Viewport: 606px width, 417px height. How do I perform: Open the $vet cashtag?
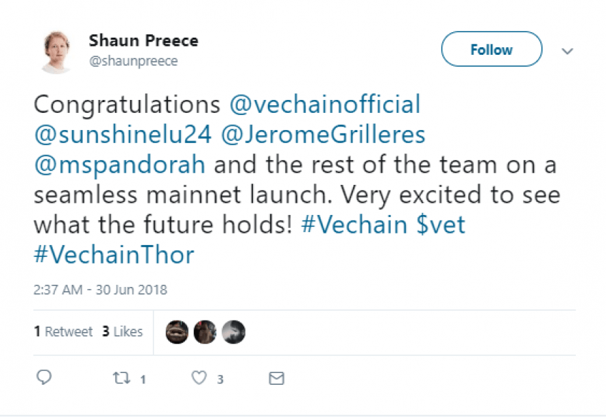(x=441, y=225)
